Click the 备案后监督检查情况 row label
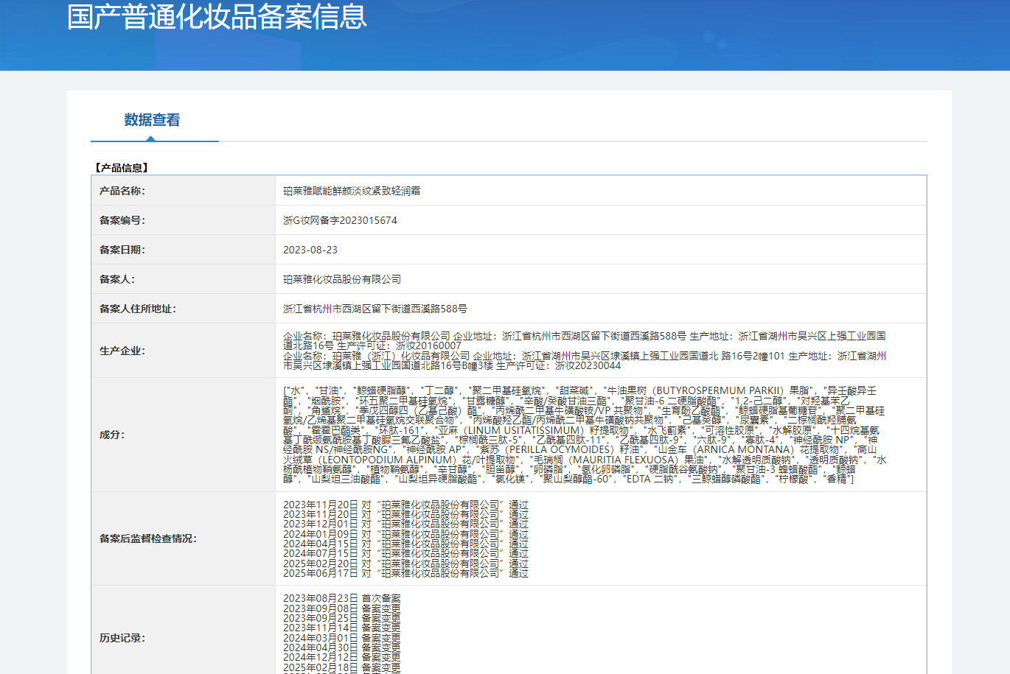This screenshot has width=1010, height=674. [x=148, y=538]
